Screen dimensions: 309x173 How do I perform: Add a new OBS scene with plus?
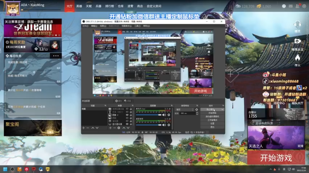click(83, 128)
